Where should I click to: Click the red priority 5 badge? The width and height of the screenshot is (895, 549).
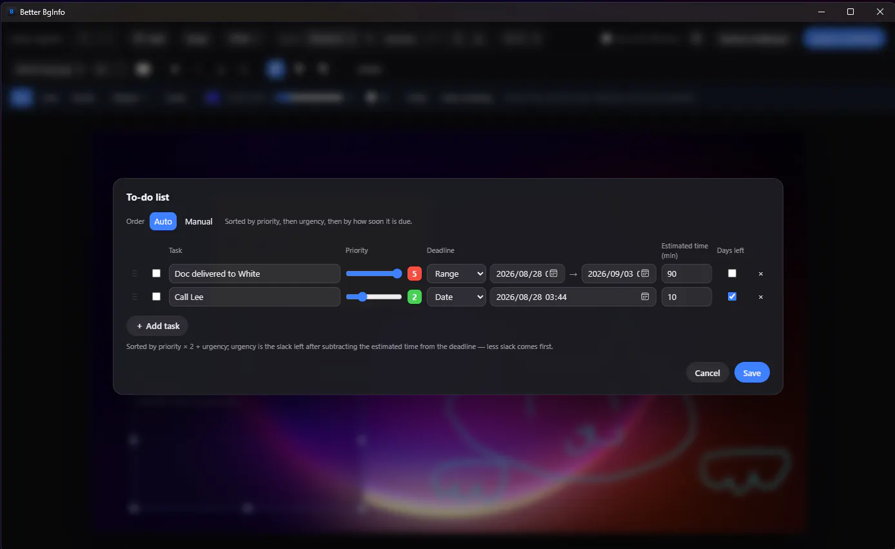click(x=415, y=274)
